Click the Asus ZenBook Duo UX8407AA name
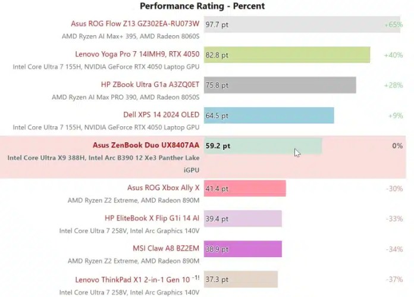414x297 pixels. pyautogui.click(x=146, y=145)
